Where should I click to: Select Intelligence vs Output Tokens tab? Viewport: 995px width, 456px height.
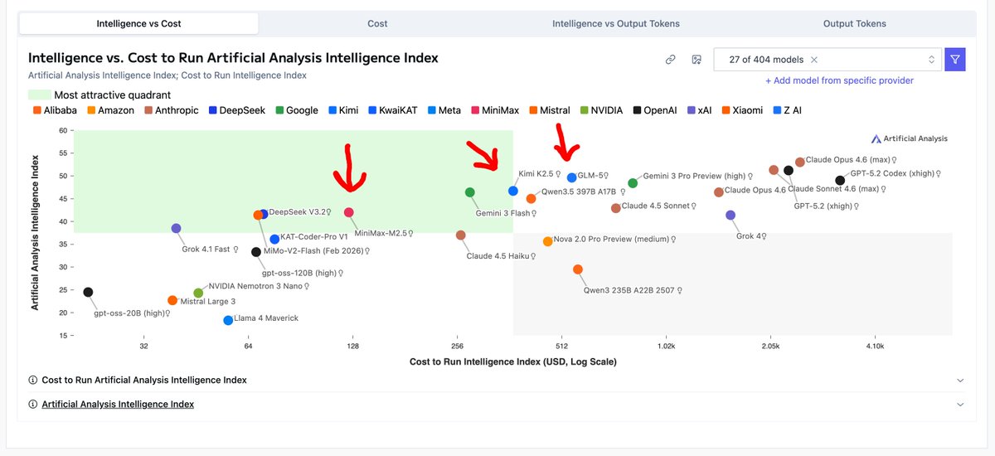click(x=616, y=24)
